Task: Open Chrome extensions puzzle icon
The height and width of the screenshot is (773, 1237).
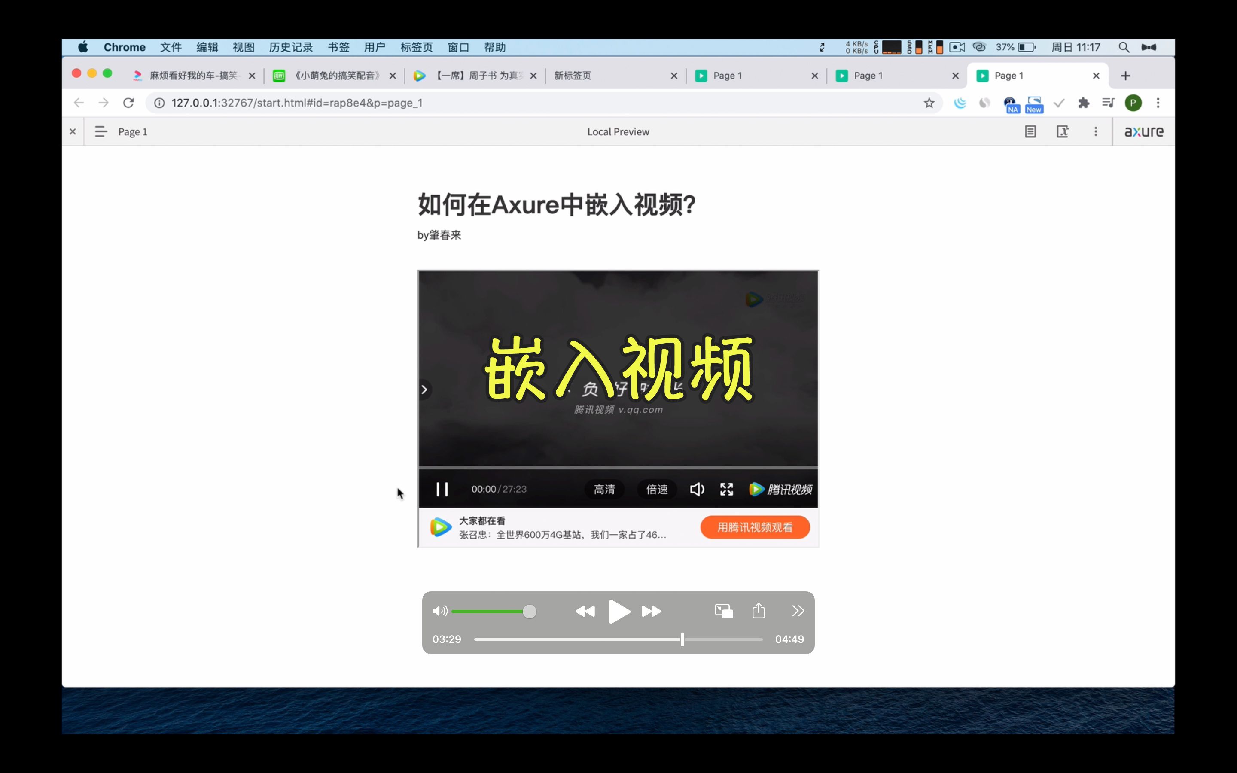Action: point(1084,103)
